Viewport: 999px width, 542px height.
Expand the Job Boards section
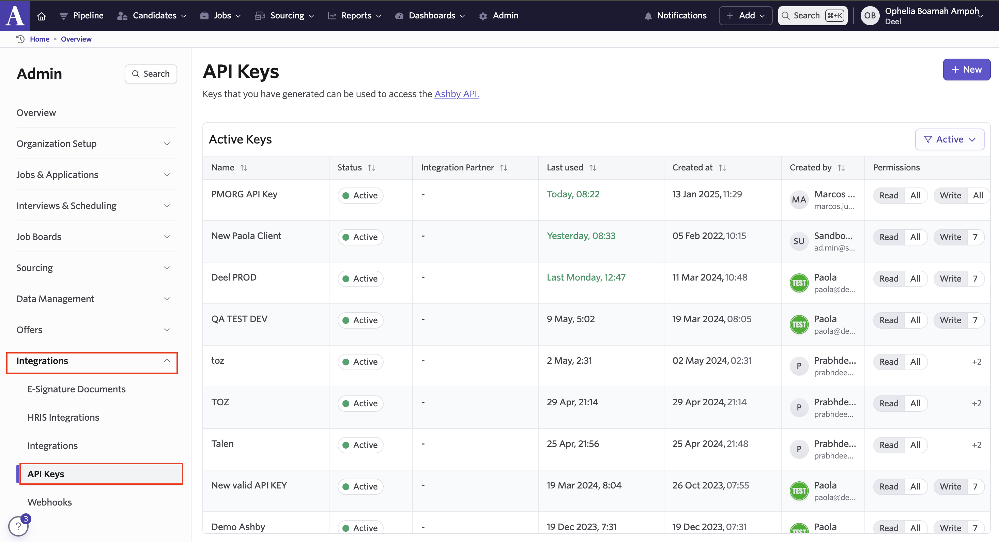coord(96,237)
